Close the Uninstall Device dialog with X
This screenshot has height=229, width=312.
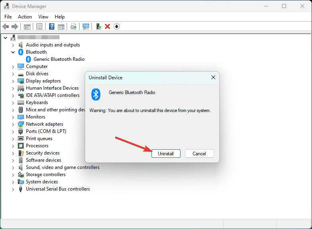point(213,77)
